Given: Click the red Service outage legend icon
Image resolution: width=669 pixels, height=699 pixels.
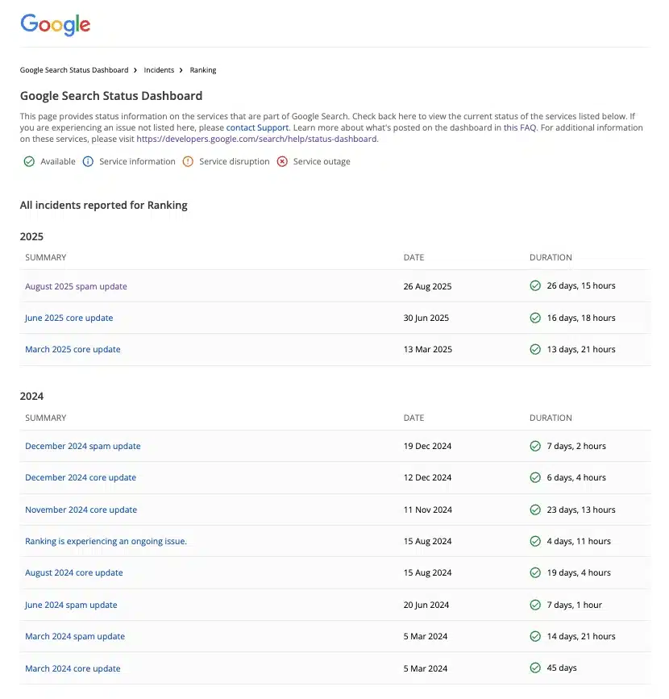Looking at the screenshot, I should [x=282, y=161].
